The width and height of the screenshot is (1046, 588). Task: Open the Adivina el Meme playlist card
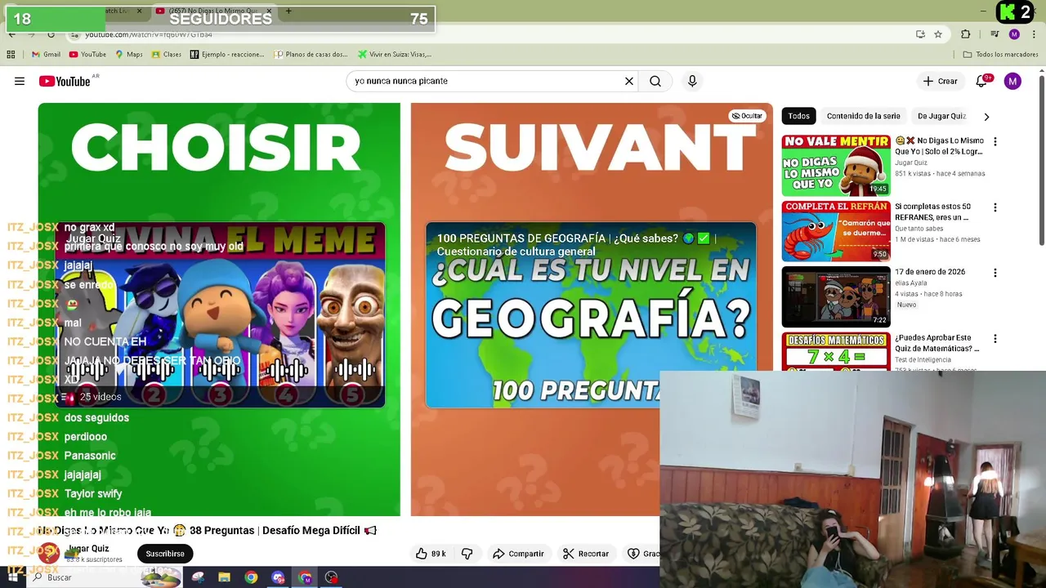tap(221, 315)
